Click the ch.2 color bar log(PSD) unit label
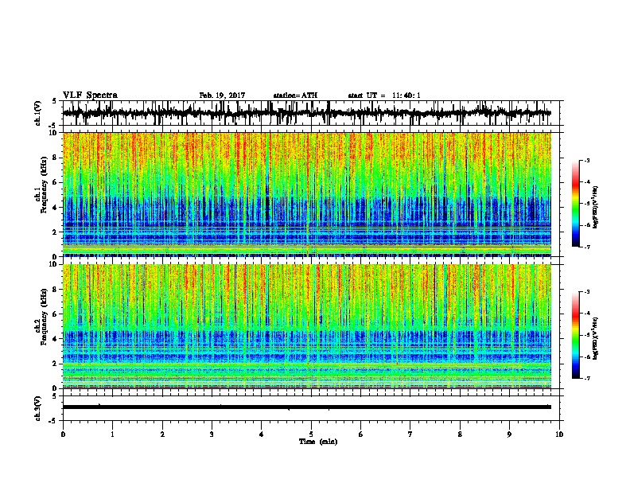 point(595,338)
